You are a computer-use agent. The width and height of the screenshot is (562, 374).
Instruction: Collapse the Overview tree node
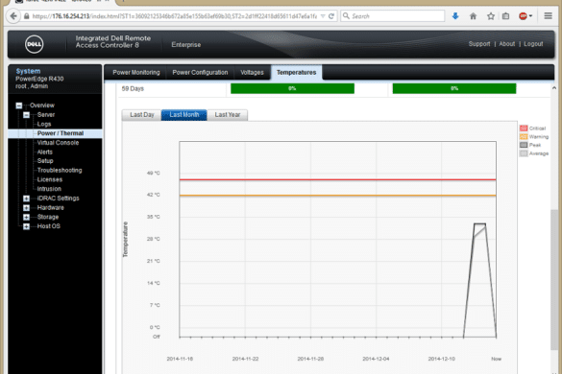19,105
